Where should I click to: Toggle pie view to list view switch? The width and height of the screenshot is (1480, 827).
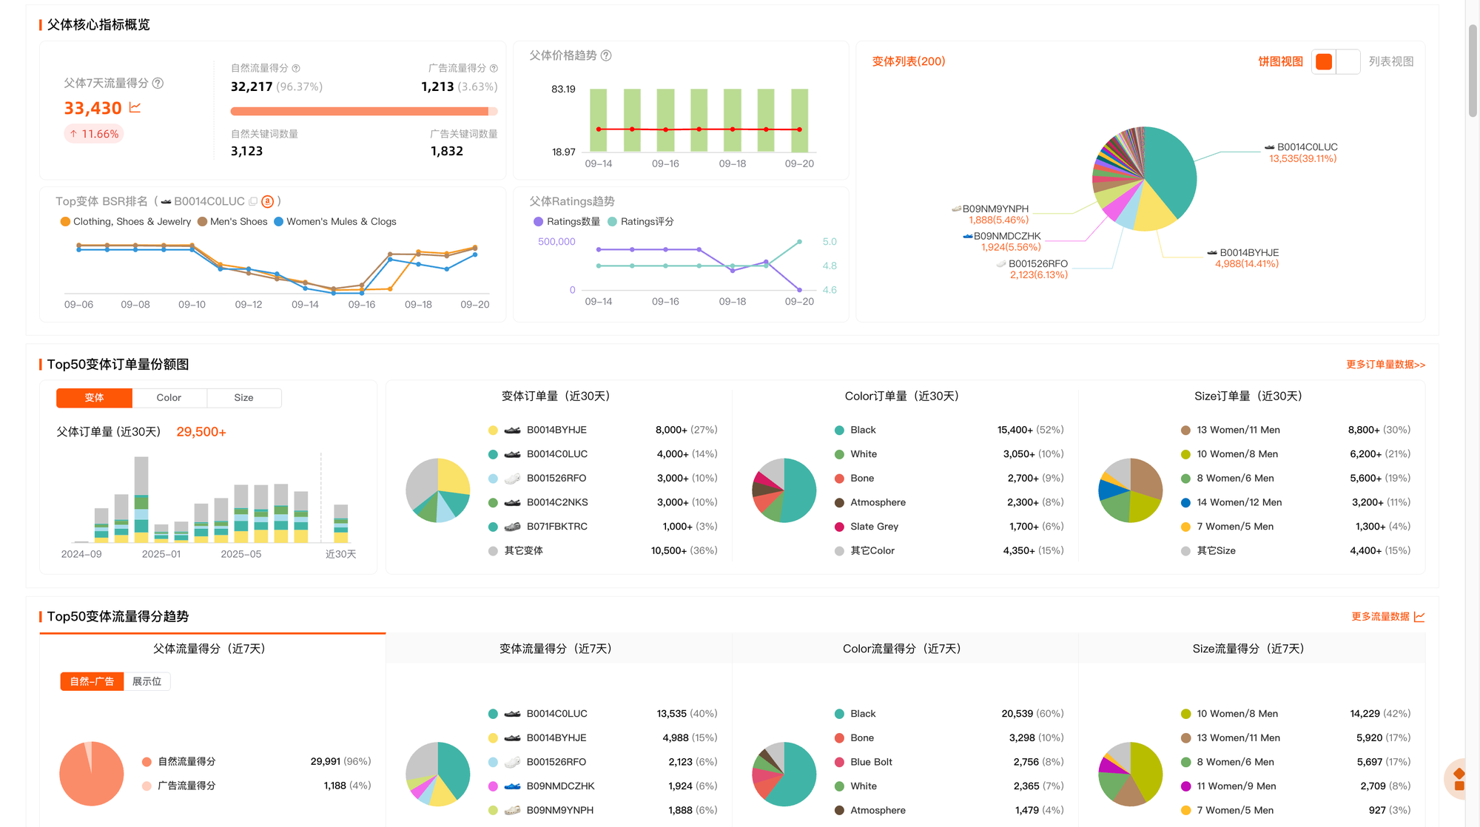(x=1336, y=61)
